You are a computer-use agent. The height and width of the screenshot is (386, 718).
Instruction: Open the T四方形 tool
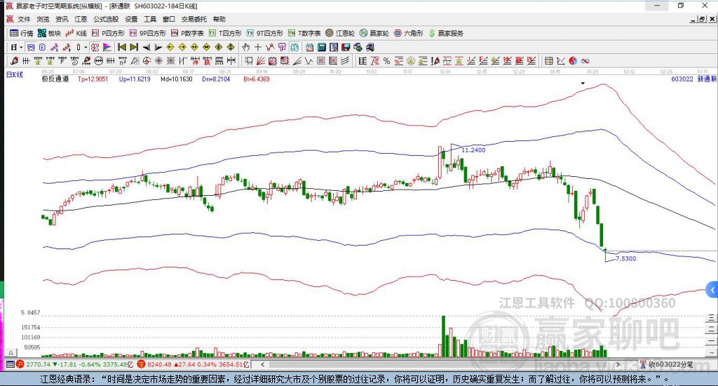point(225,33)
